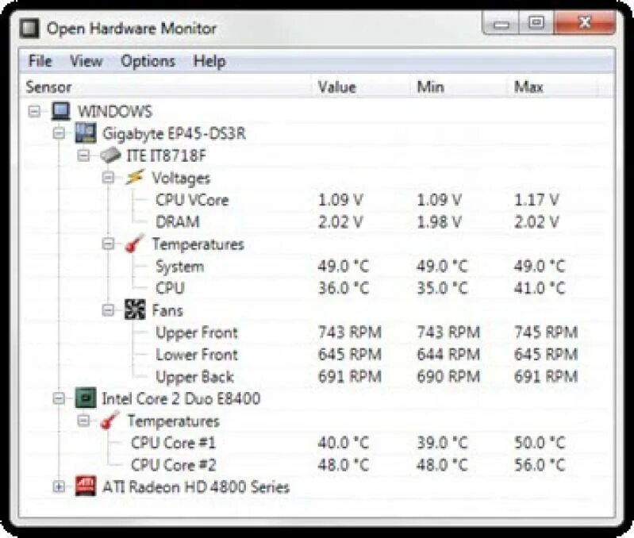This screenshot has height=538, width=634.
Task: Click the Fans icon
Action: coord(135,310)
